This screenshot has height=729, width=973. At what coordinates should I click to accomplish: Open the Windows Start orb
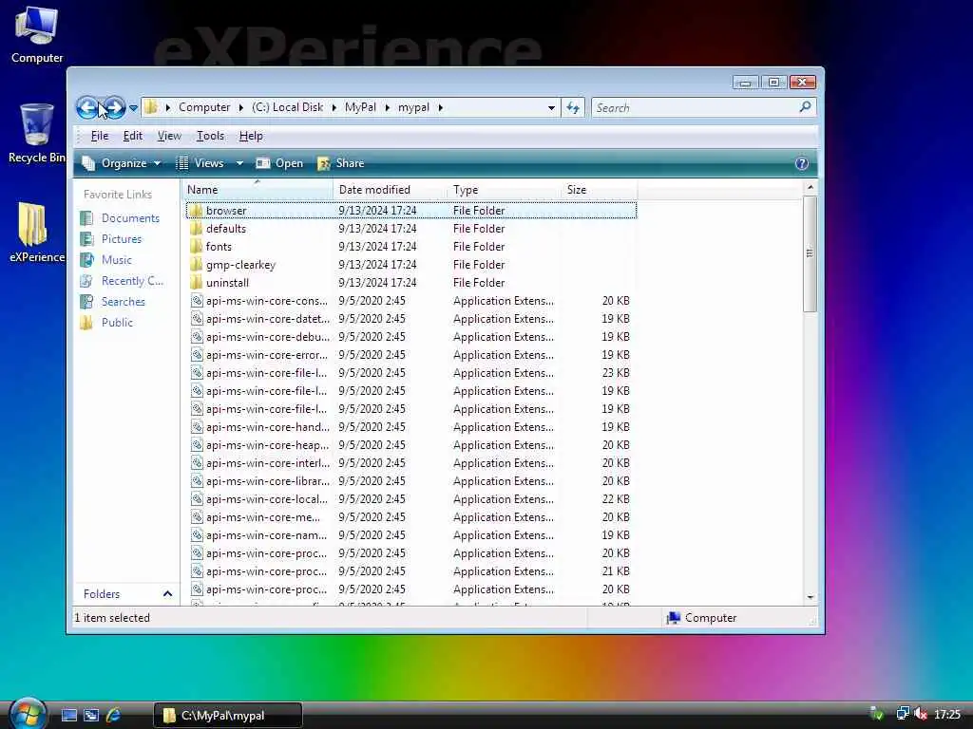tap(28, 714)
